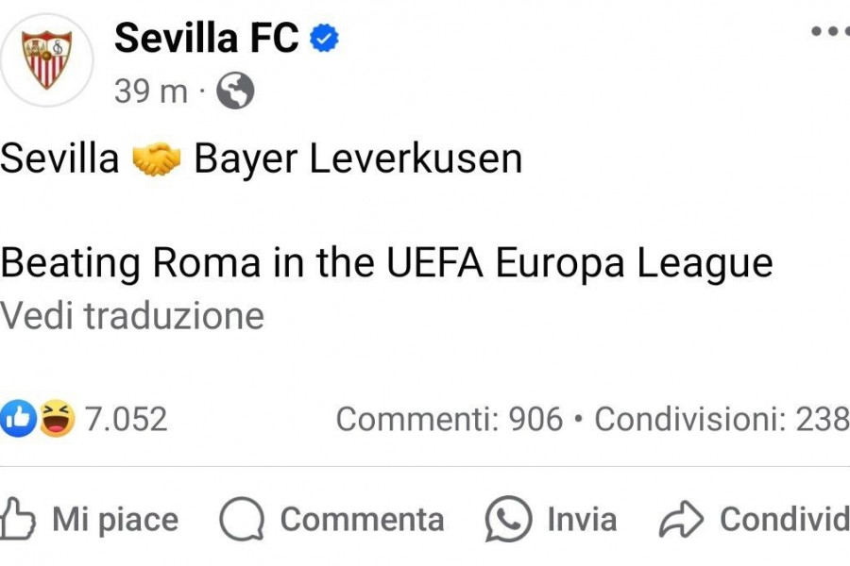Click the share arrow Condividi icon
The width and height of the screenshot is (850, 566).
click(x=681, y=520)
